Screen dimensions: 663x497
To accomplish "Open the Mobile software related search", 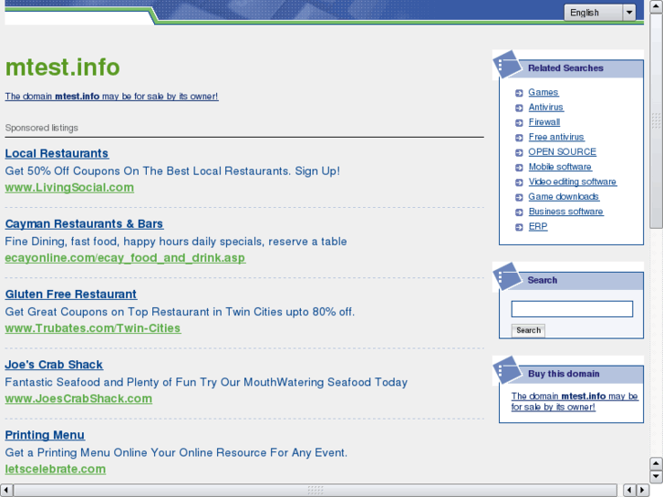I will pyautogui.click(x=560, y=167).
